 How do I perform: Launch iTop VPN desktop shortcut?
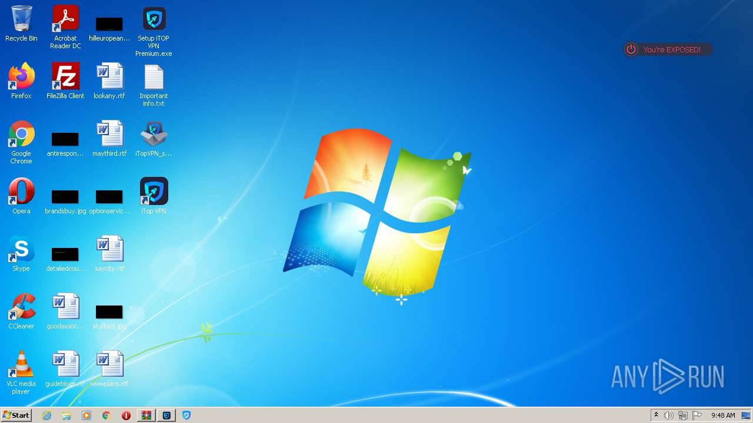click(x=154, y=196)
